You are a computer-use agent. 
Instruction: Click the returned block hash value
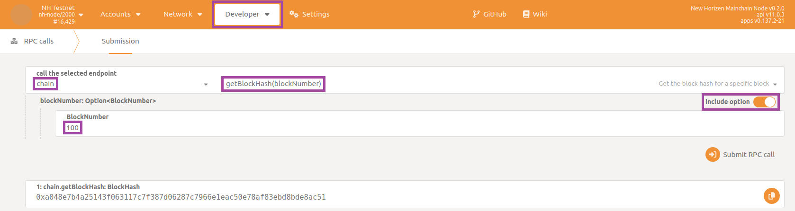click(181, 197)
